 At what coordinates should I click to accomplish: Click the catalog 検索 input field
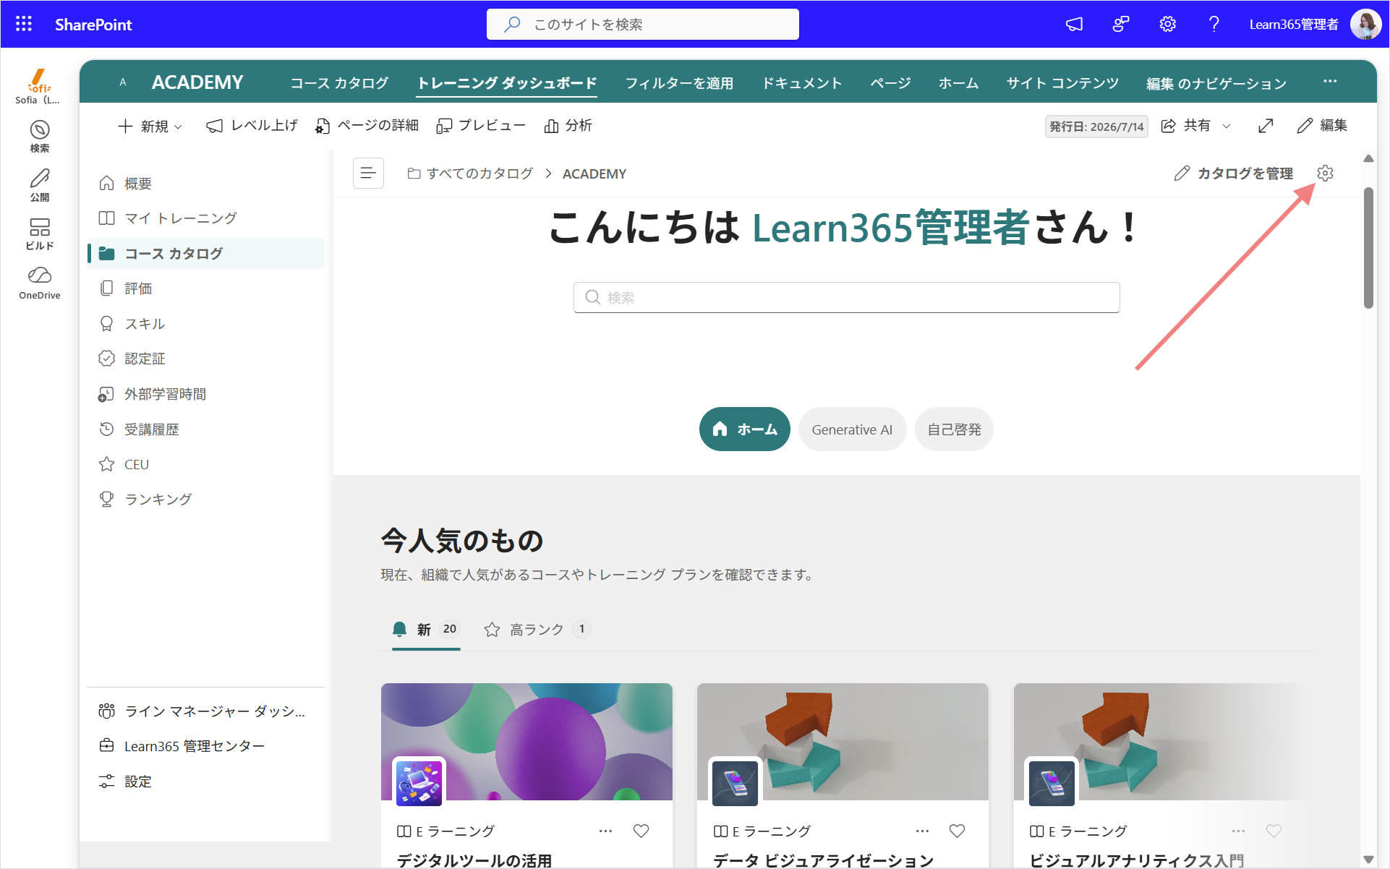click(846, 297)
